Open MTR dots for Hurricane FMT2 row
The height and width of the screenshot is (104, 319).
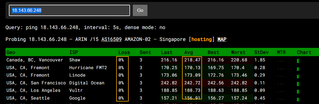281,69
